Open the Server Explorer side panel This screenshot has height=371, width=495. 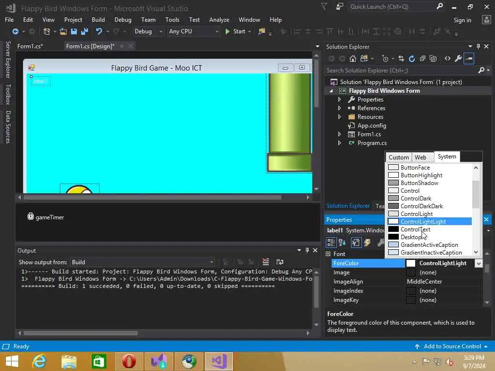(8, 59)
